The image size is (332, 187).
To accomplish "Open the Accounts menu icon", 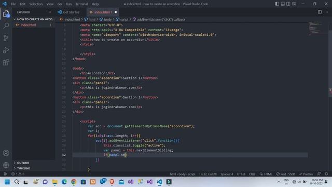I will tap(6, 153).
